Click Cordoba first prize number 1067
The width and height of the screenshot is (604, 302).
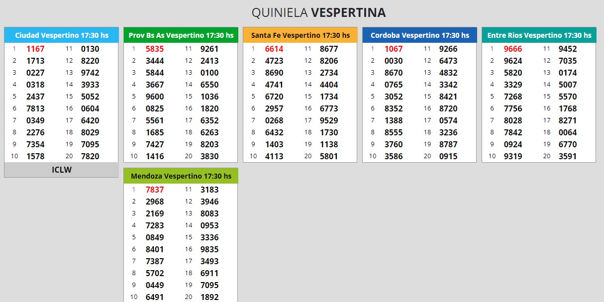(394, 49)
